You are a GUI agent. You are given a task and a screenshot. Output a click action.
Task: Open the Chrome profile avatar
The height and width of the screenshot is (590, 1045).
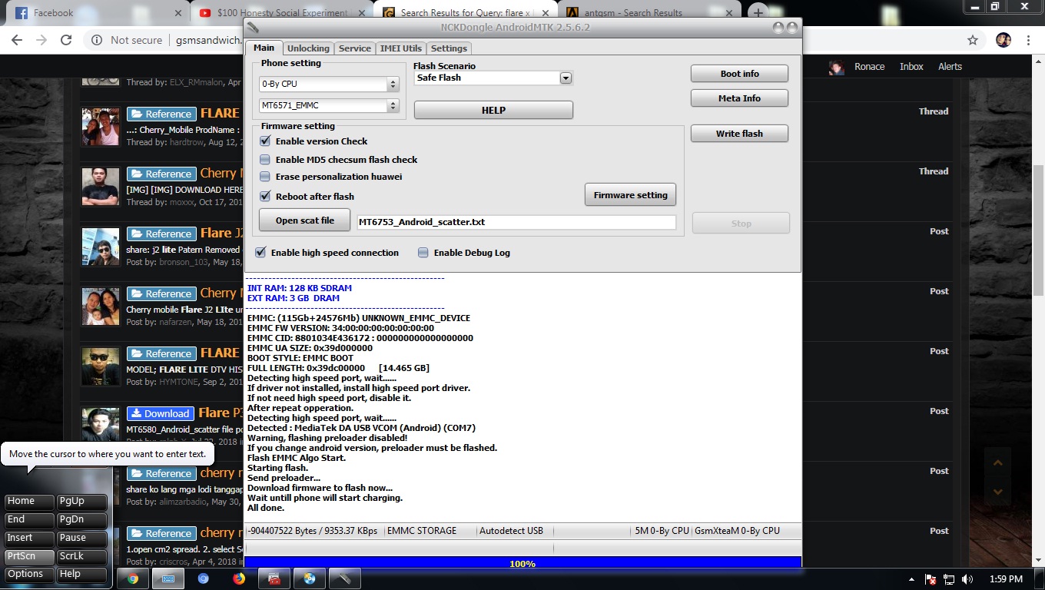(x=1003, y=40)
